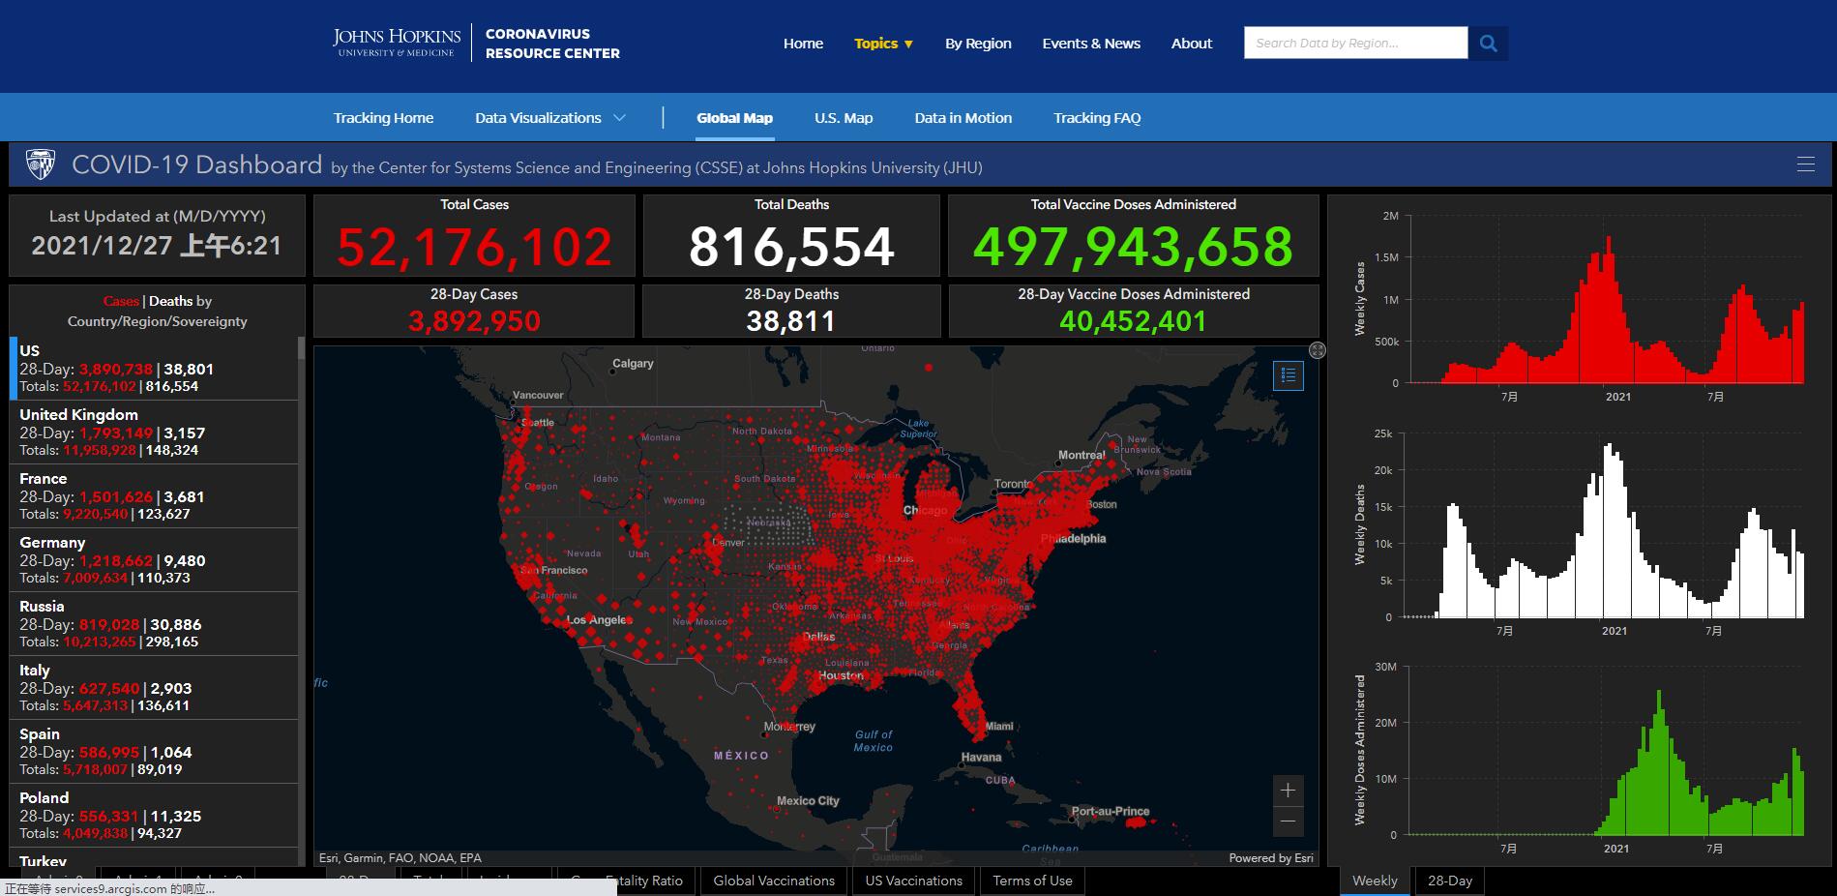1837x896 pixels.
Task: Click the 28-Day Cases value 3,892,950
Action: (x=474, y=321)
